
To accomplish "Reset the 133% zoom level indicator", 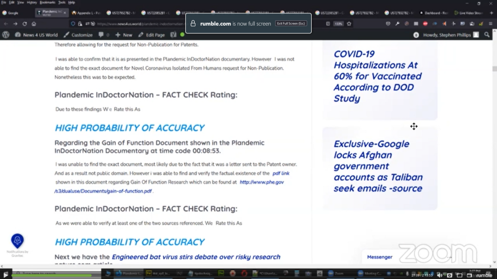I will pos(338,24).
